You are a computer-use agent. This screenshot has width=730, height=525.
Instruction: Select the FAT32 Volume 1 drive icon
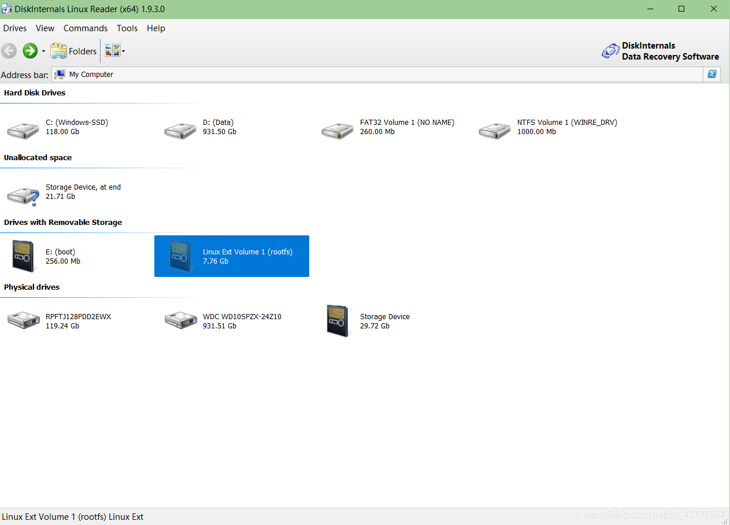point(338,130)
